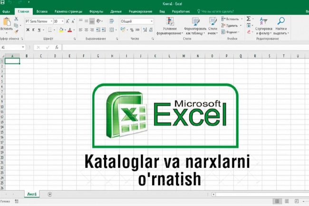Viewport: 309px width, 206px height.
Task: Toggle italic (К) formatting
Action: tap(33, 30)
